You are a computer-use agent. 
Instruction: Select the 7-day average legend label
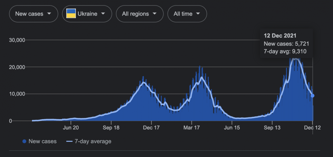[x=93, y=141]
